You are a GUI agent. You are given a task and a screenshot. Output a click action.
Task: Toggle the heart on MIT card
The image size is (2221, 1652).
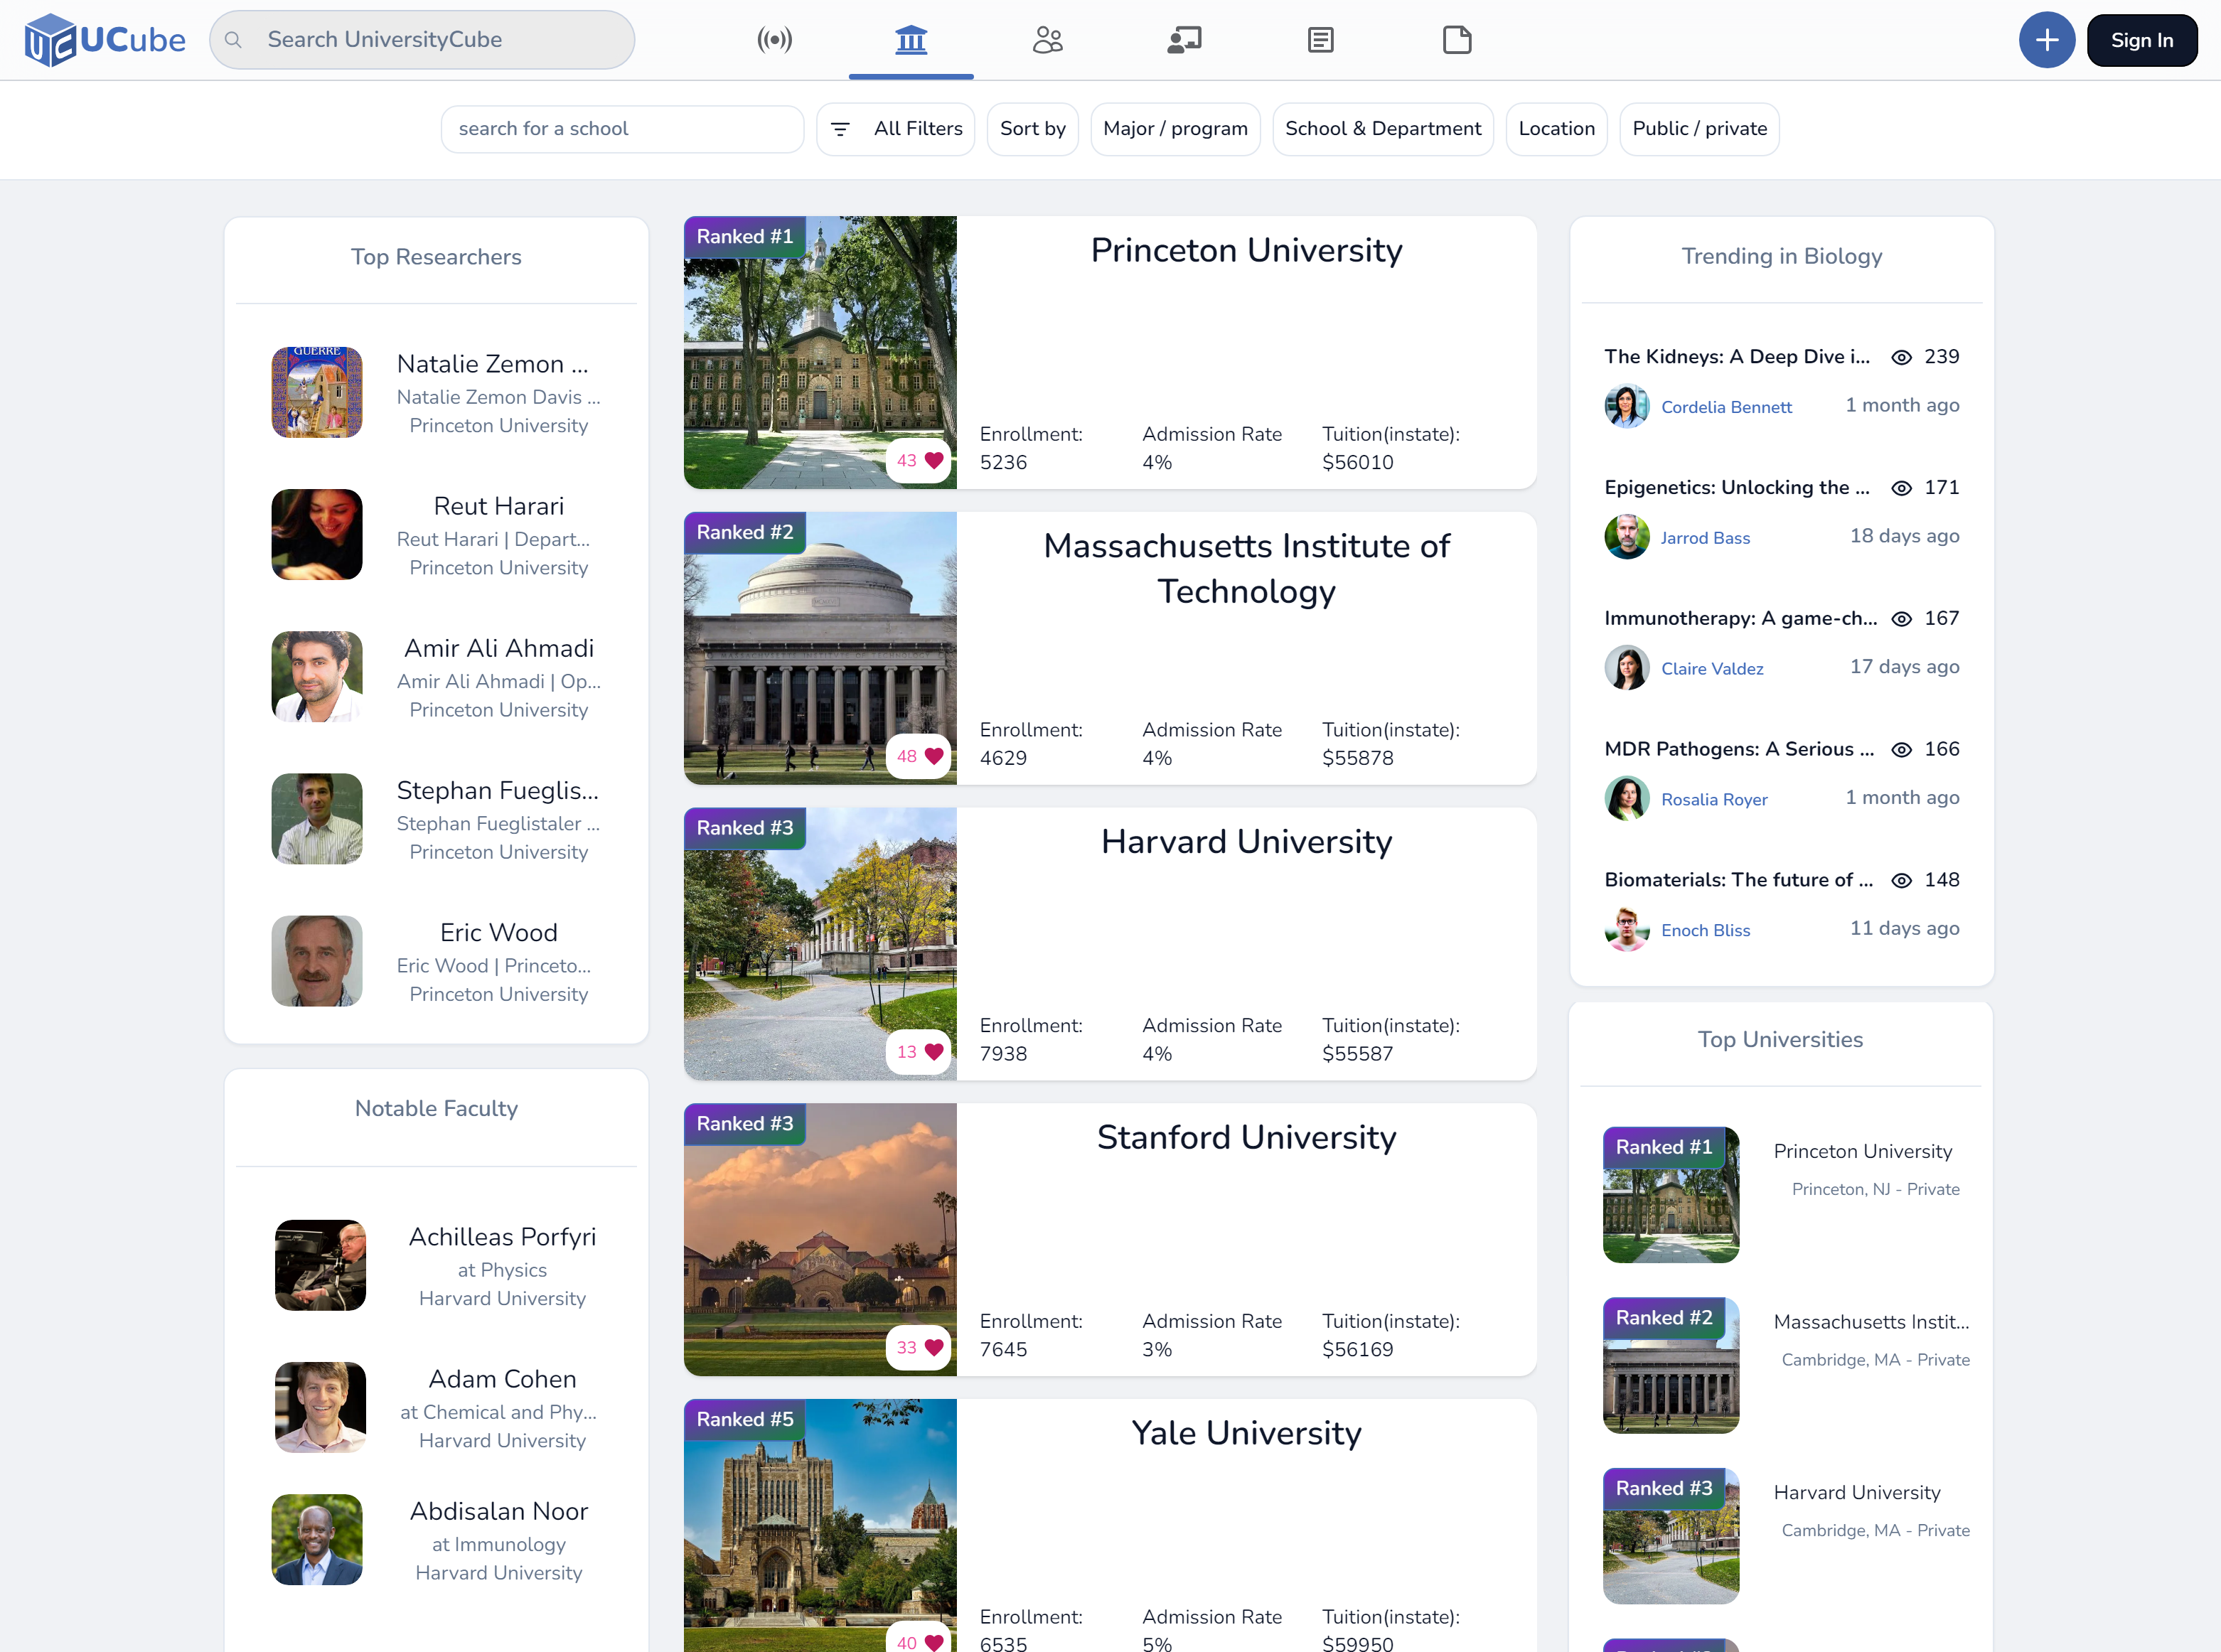click(x=933, y=756)
